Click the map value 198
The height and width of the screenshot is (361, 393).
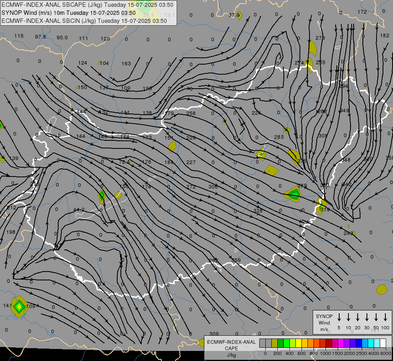[x=11, y=232]
